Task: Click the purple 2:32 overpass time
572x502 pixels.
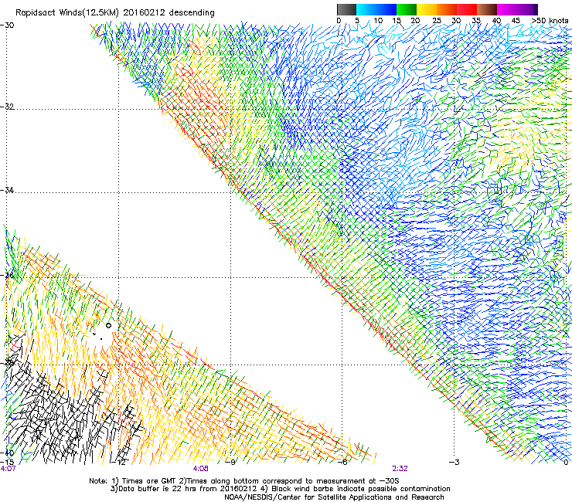Action: click(400, 469)
